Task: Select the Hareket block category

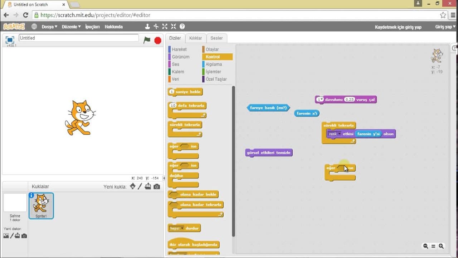Action: (x=179, y=49)
